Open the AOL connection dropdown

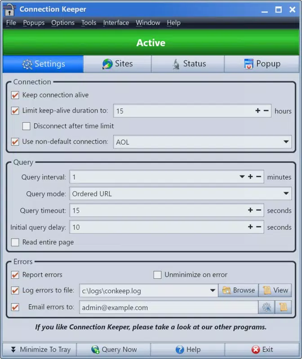[x=286, y=142]
